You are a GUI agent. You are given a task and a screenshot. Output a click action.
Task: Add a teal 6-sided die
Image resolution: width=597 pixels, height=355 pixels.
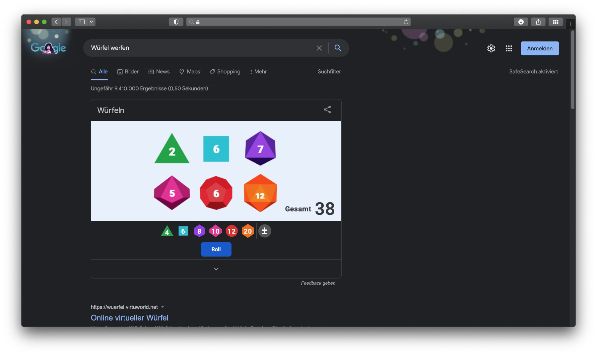(x=183, y=231)
